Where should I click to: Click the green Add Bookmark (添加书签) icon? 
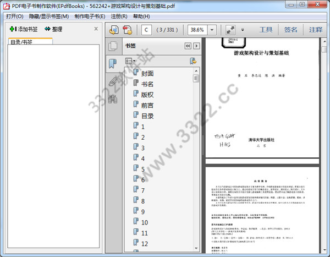[x=13, y=29]
